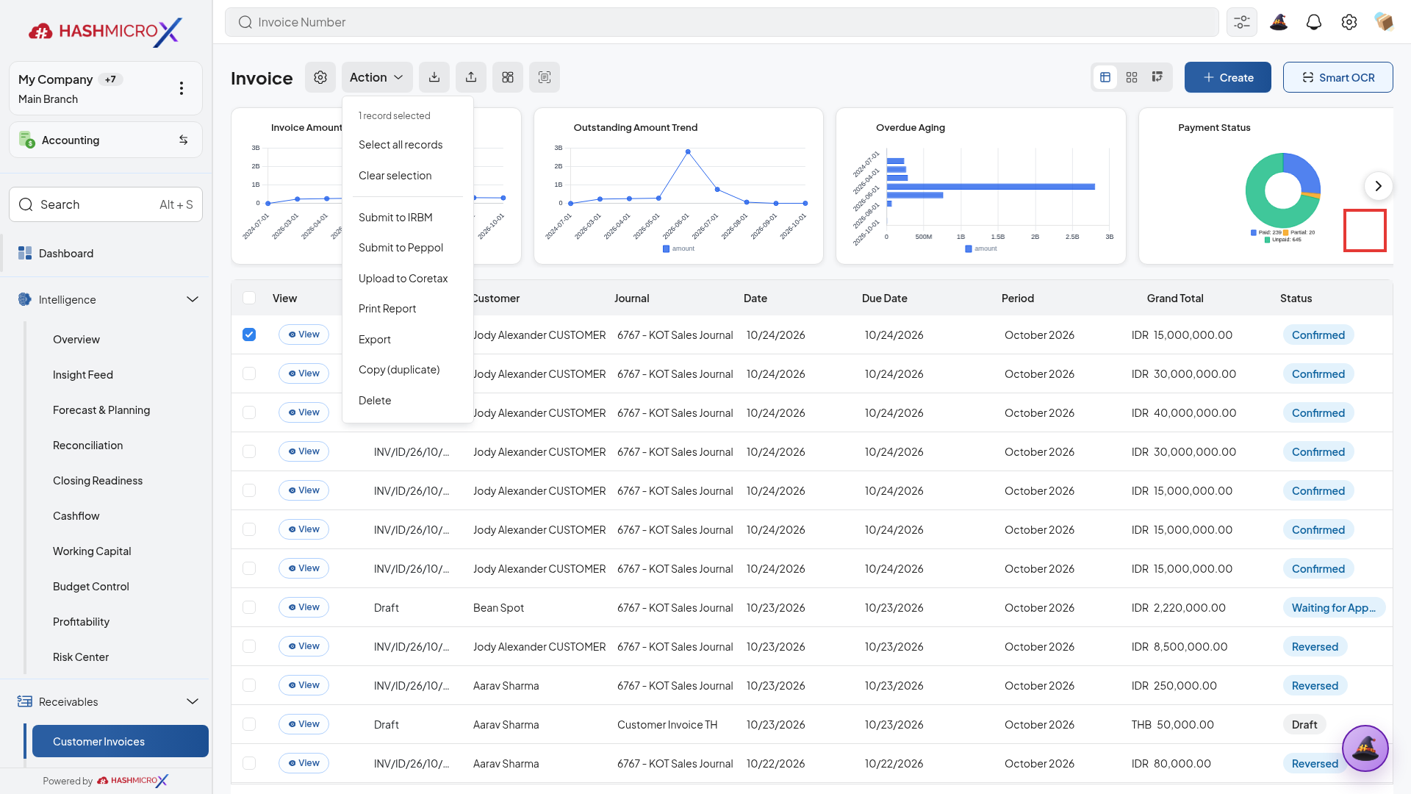Collapse the Intelligence section chevron
Image resolution: width=1411 pixels, height=794 pixels.
[x=193, y=299]
